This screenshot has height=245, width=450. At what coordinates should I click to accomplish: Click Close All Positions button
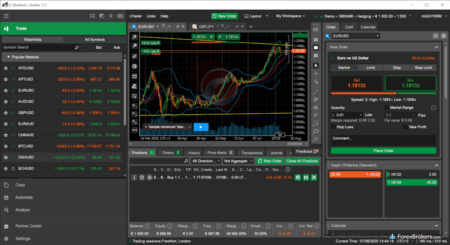click(x=302, y=161)
